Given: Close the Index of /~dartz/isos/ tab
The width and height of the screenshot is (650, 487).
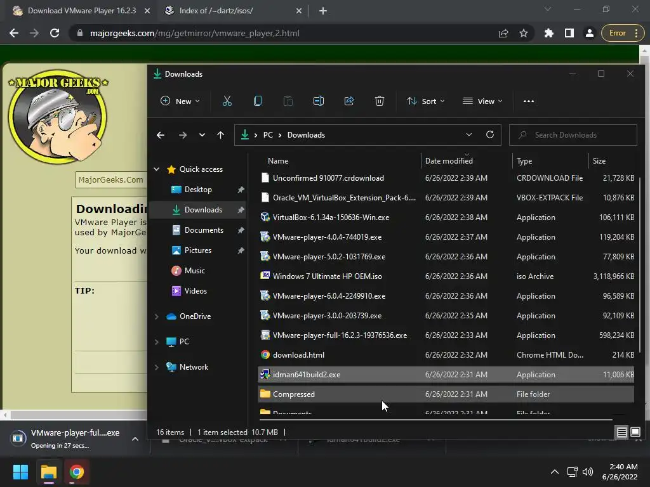Looking at the screenshot, I should click(x=299, y=11).
